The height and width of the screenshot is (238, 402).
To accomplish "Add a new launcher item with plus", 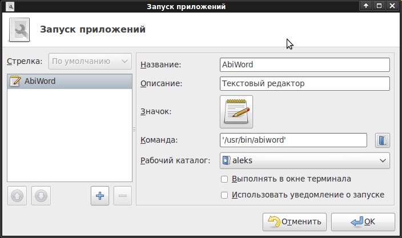I will [x=100, y=196].
